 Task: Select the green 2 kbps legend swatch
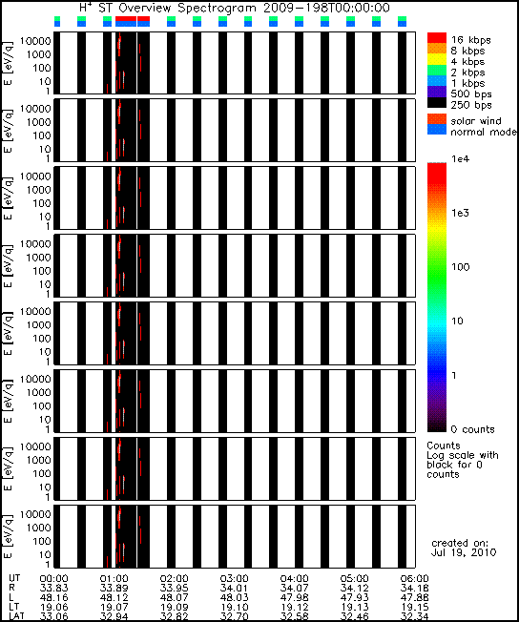click(436, 71)
